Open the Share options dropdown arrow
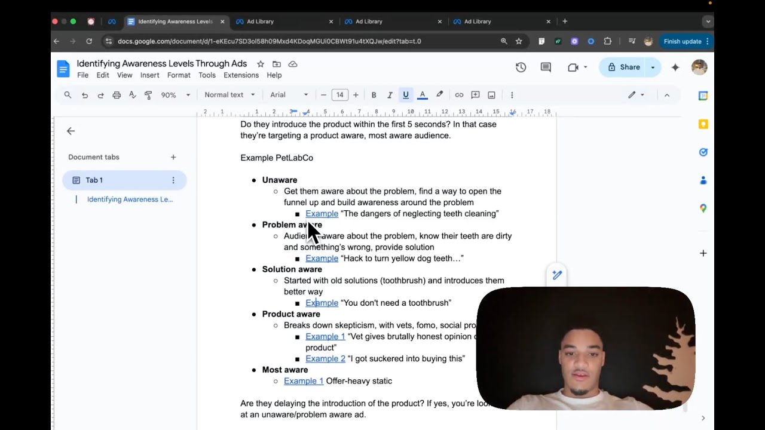Image resolution: width=765 pixels, height=430 pixels. pyautogui.click(x=653, y=67)
